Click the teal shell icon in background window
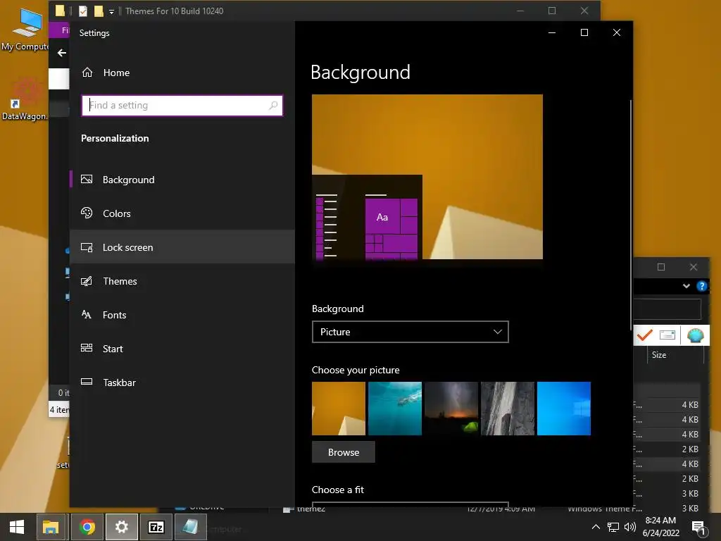 click(695, 335)
